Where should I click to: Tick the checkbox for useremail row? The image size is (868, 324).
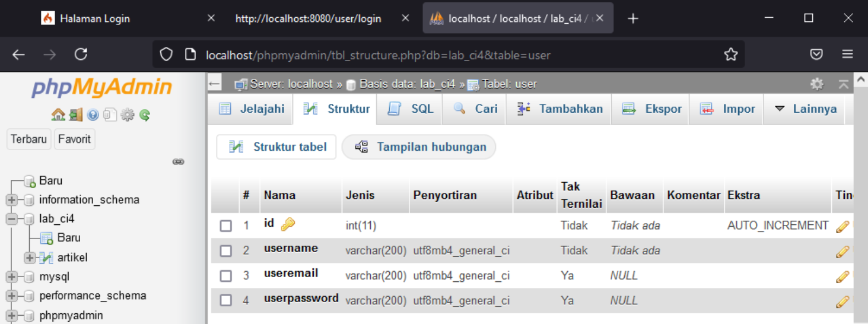click(225, 276)
